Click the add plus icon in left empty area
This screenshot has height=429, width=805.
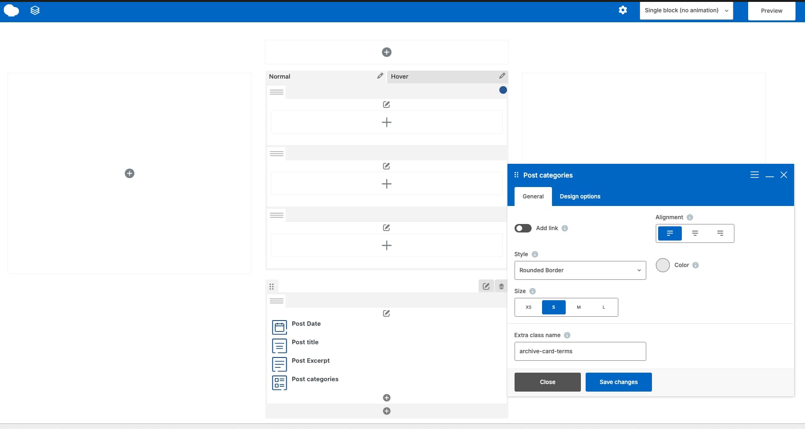129,173
